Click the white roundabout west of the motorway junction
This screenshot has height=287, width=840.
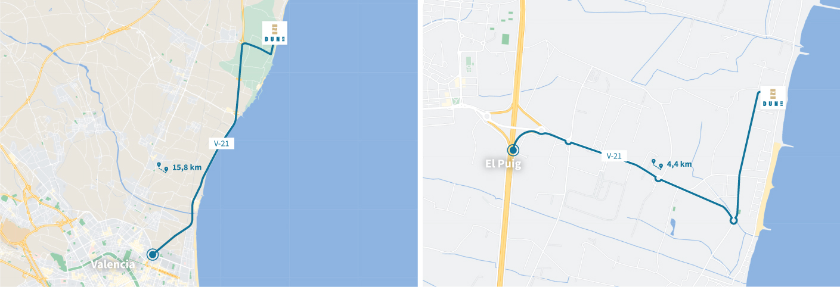click(486, 116)
